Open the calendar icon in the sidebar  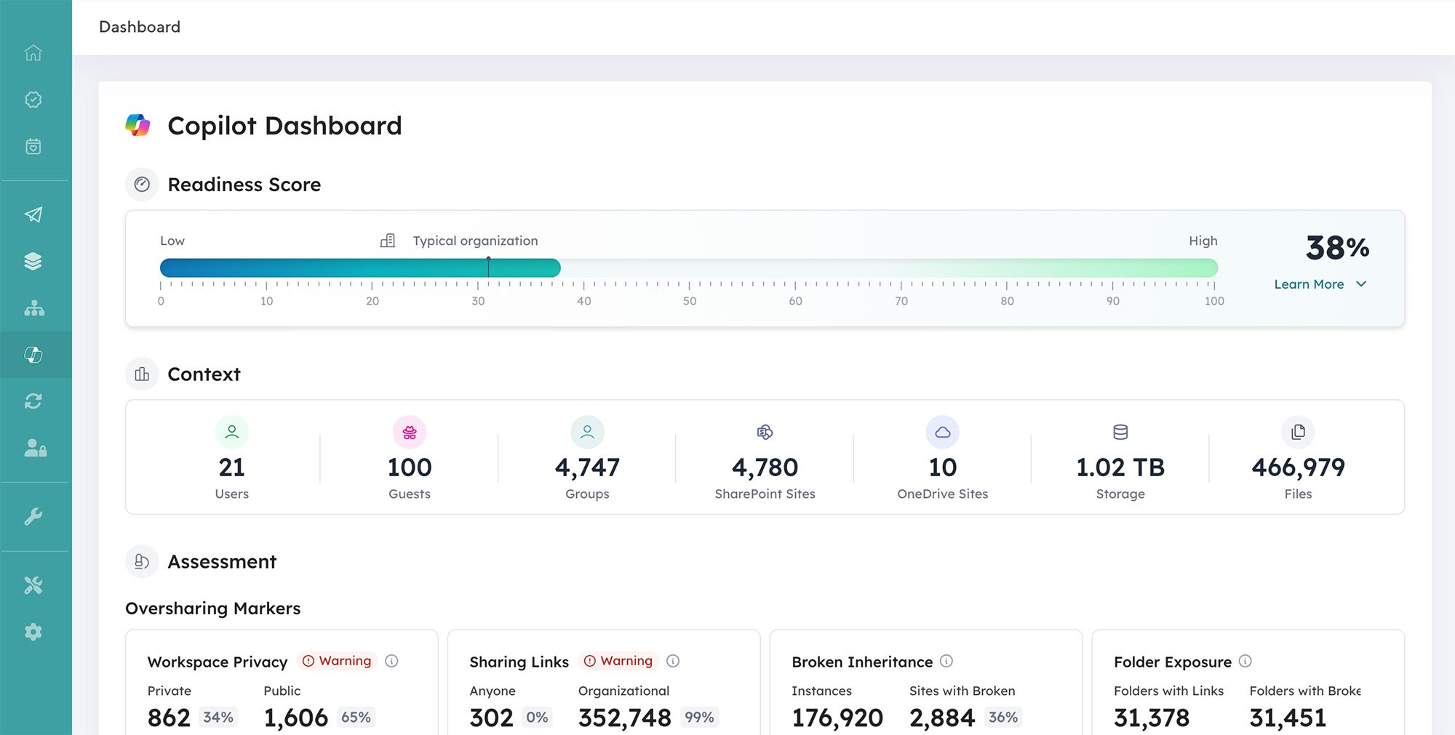click(33, 146)
